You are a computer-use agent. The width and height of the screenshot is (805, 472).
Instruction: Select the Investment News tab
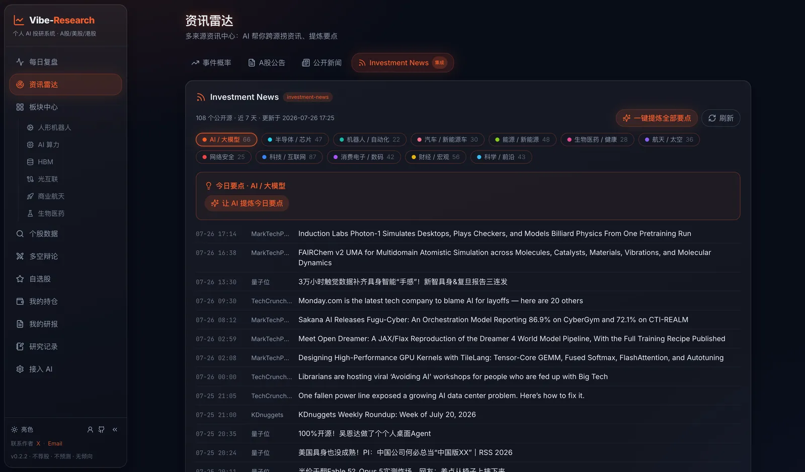pyautogui.click(x=403, y=63)
